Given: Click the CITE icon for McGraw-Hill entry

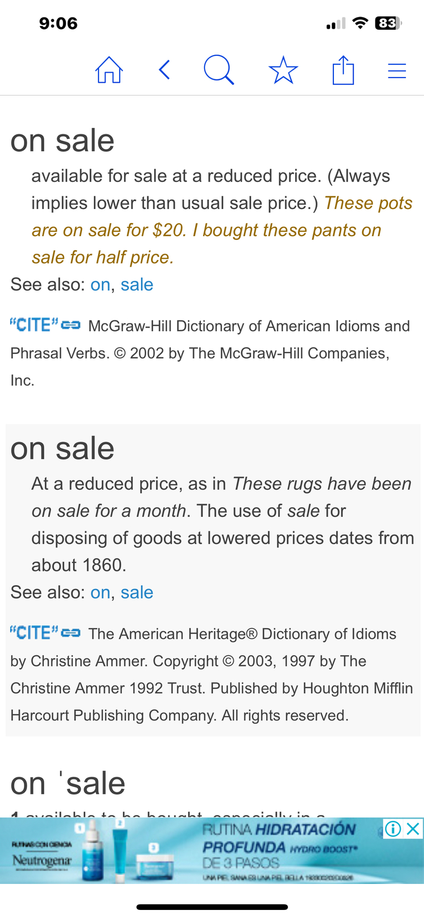Looking at the screenshot, I should tap(45, 325).
